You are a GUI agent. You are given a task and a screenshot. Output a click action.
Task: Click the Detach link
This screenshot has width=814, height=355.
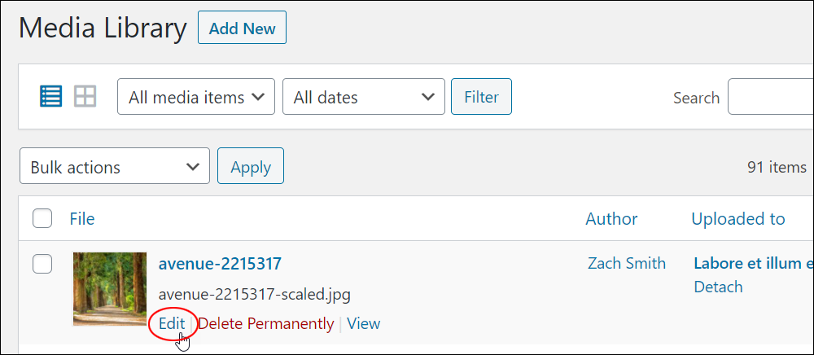coord(718,287)
